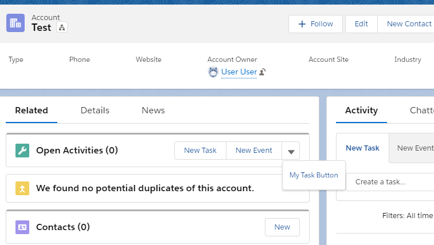The image size is (434, 245).
Task: Open the account hierarchy icon beside Test
Action: coord(62,27)
